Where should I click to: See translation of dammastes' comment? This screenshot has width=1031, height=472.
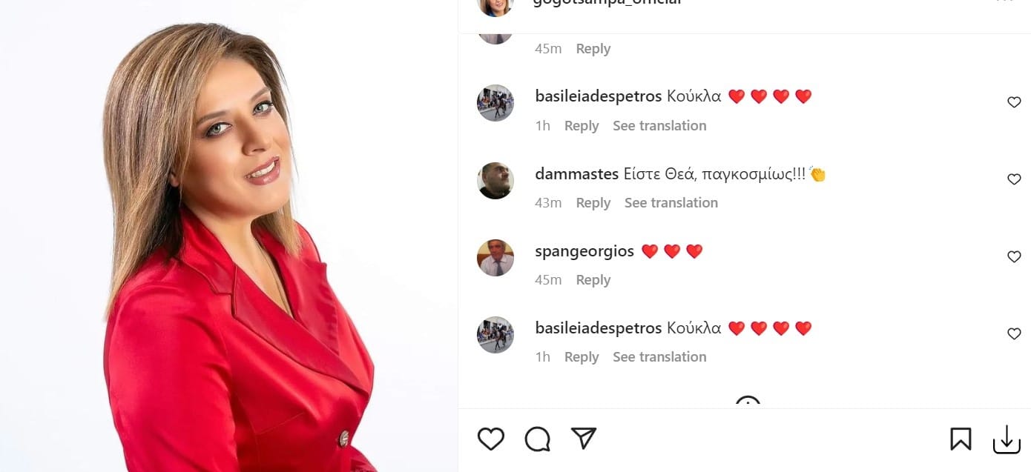[x=671, y=203]
